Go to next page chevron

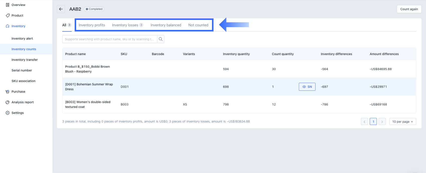382,122
